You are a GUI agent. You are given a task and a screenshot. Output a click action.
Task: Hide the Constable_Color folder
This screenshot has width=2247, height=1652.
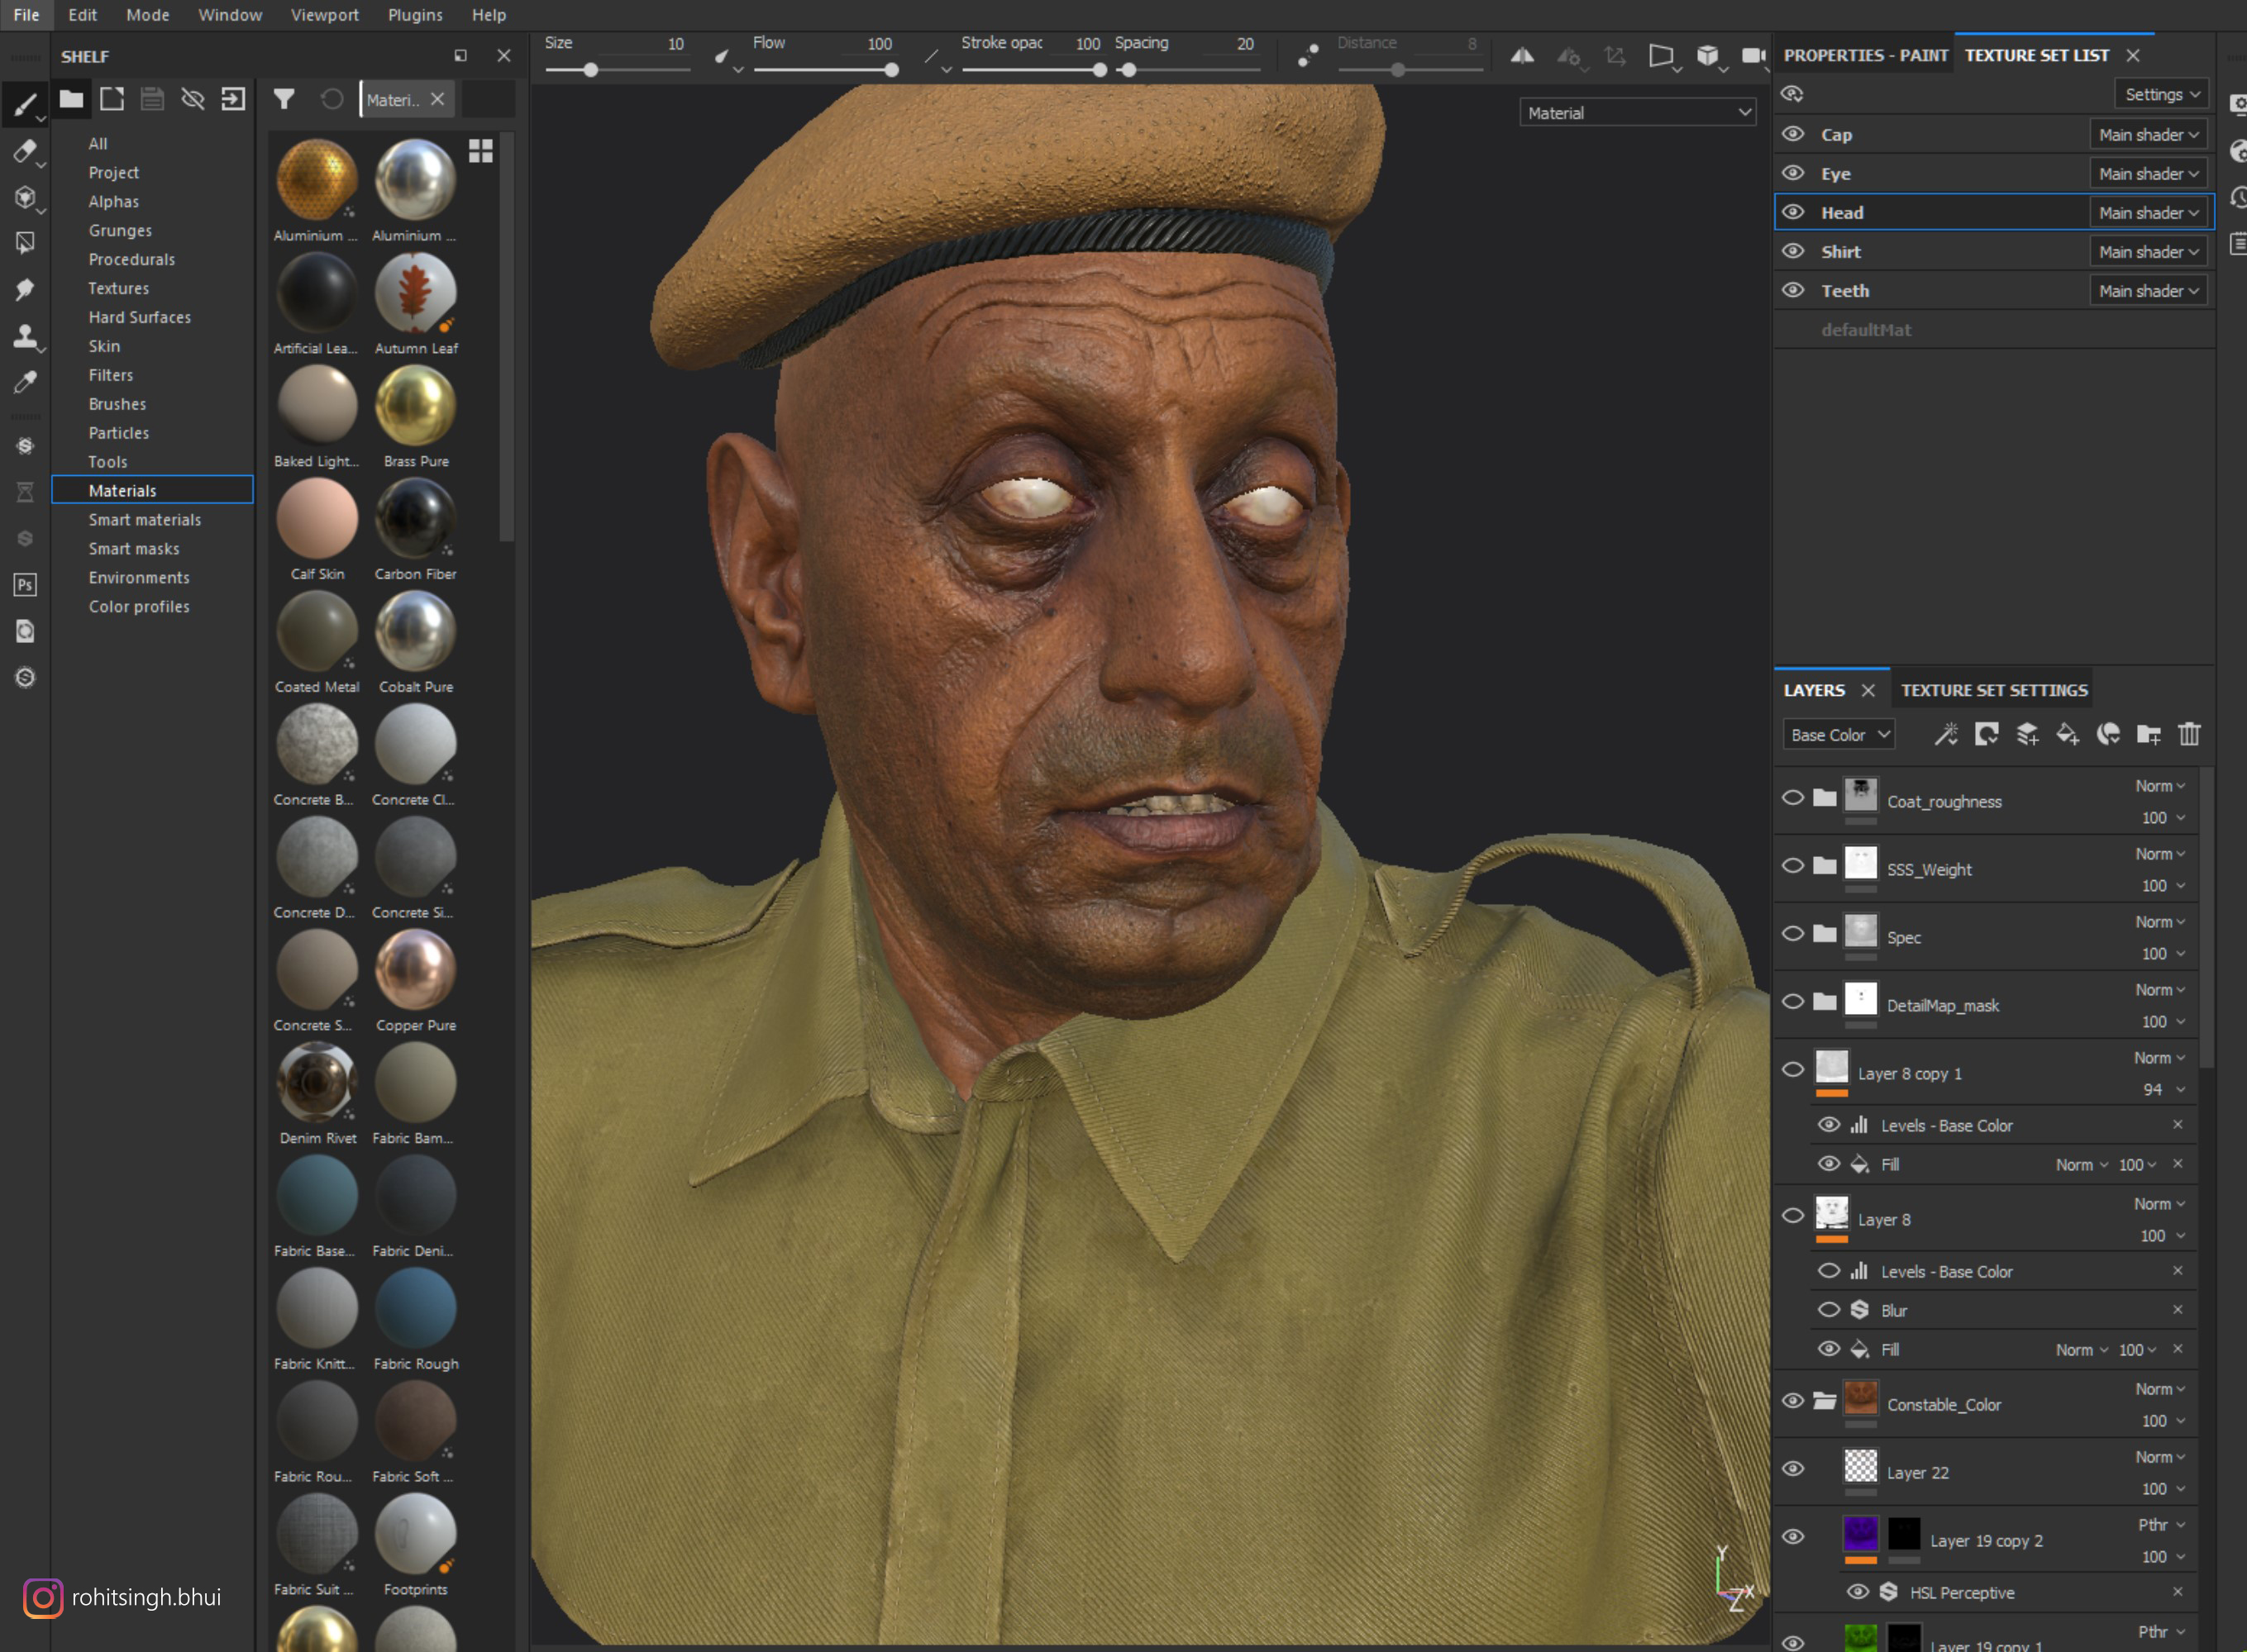click(1793, 1400)
